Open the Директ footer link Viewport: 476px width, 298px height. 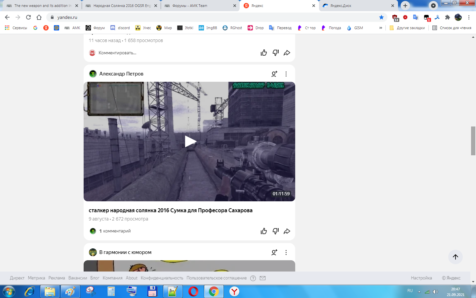coord(17,278)
